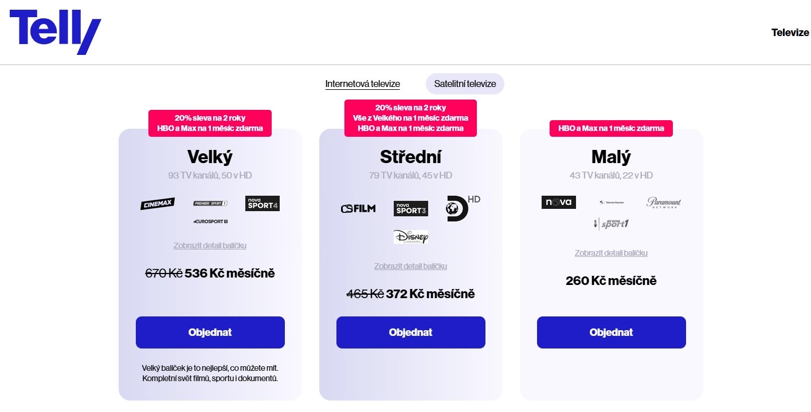Viewport: 811px width, 412px height.
Task: Click the Arena Sport 1 logo
Action: 611,224
